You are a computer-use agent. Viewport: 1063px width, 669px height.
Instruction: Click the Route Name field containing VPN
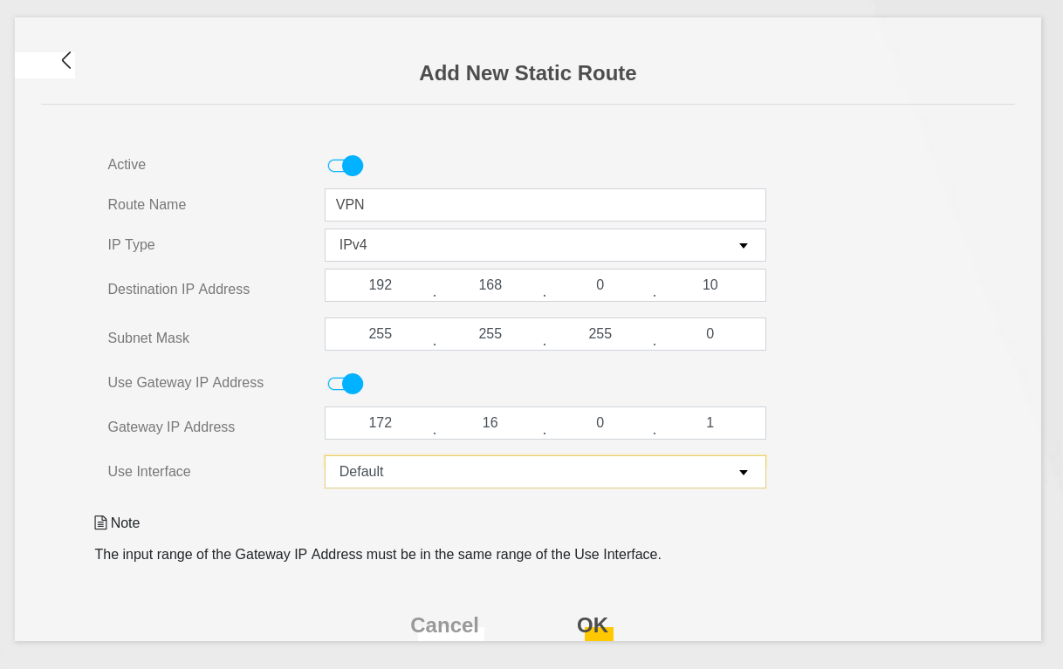click(545, 205)
